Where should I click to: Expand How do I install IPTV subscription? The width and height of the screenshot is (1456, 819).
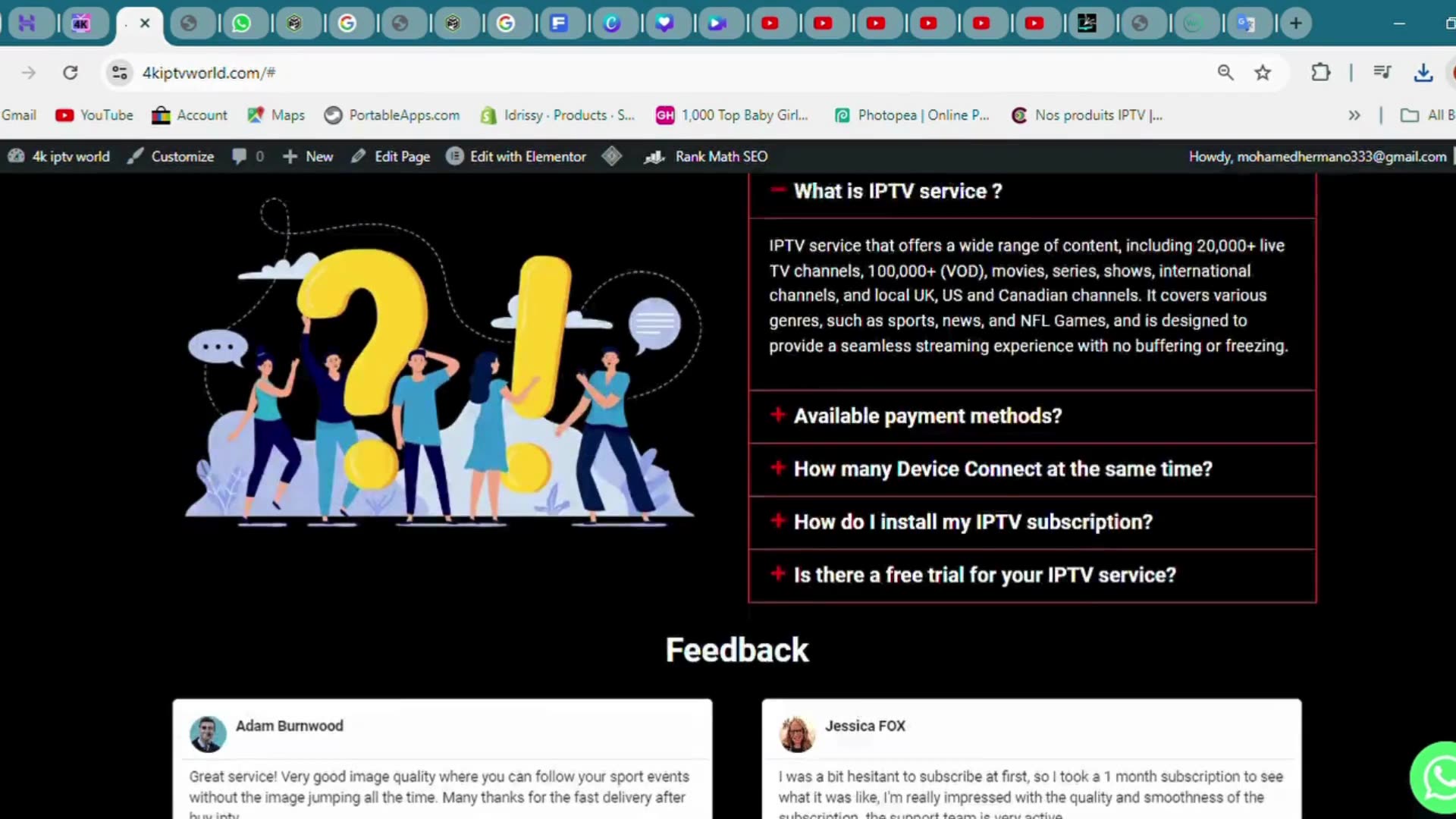pos(972,522)
